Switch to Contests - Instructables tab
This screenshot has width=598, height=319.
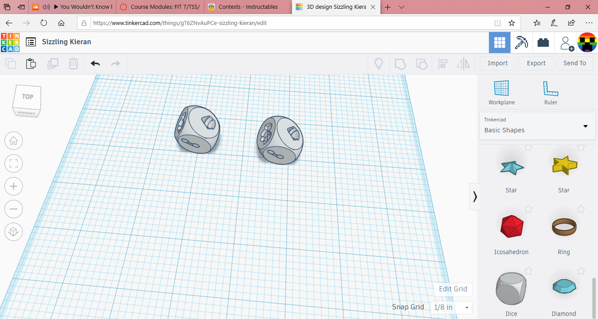[x=248, y=7]
